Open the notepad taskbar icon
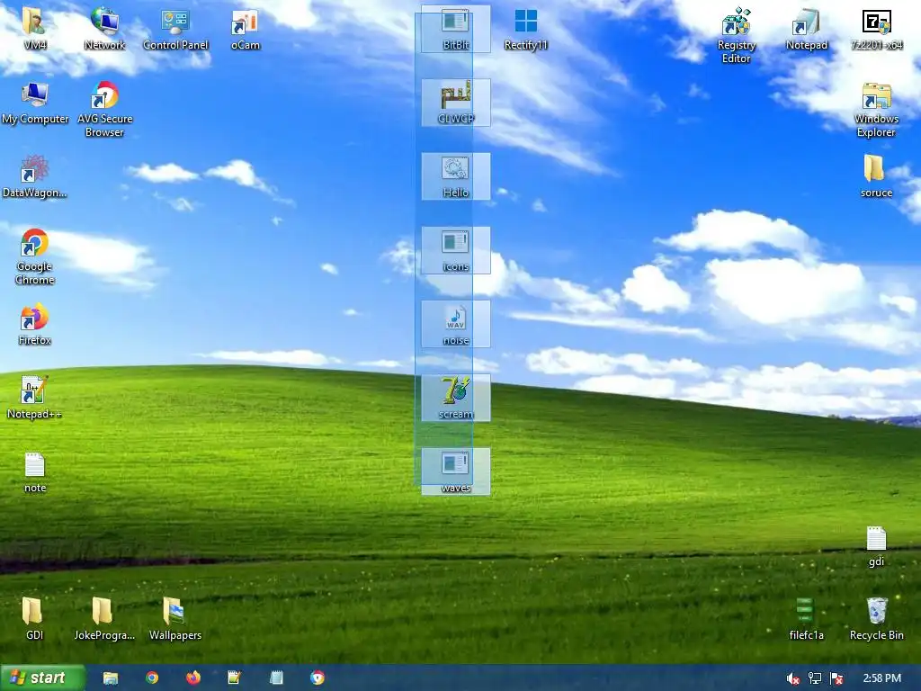 coord(276,678)
